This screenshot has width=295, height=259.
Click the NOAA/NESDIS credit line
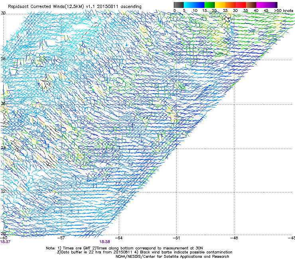(x=172, y=257)
